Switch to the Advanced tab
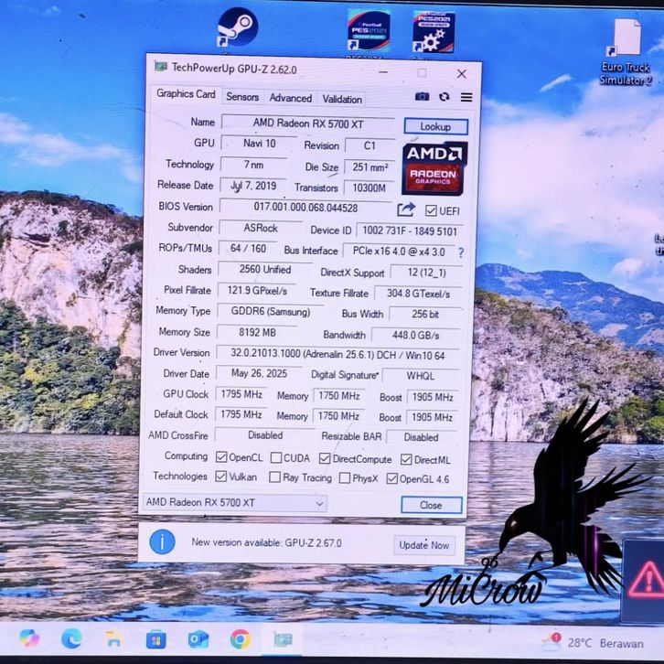664x664 pixels. coord(291,98)
